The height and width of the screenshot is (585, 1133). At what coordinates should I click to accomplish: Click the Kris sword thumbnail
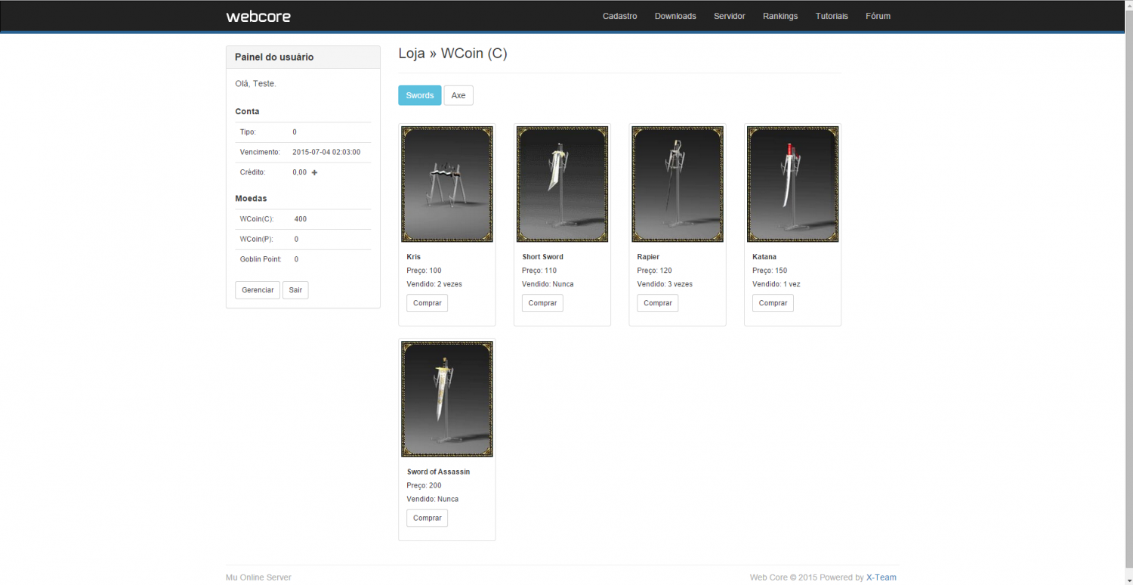447,184
